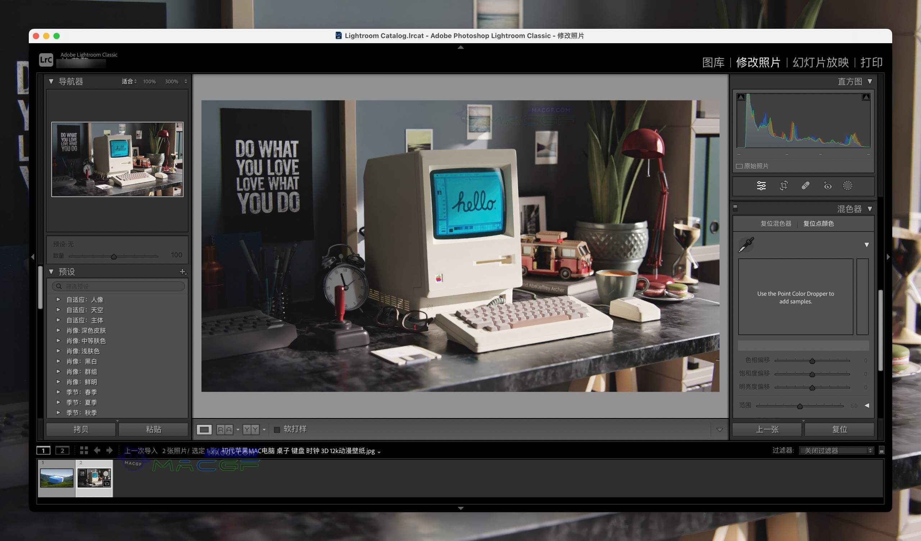Click the 色相偏移 slider handle
921x541 pixels.
[812, 361]
